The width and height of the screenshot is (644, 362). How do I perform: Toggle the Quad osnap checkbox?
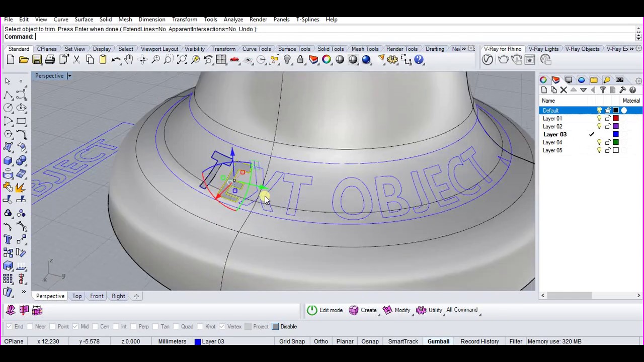pyautogui.click(x=177, y=327)
